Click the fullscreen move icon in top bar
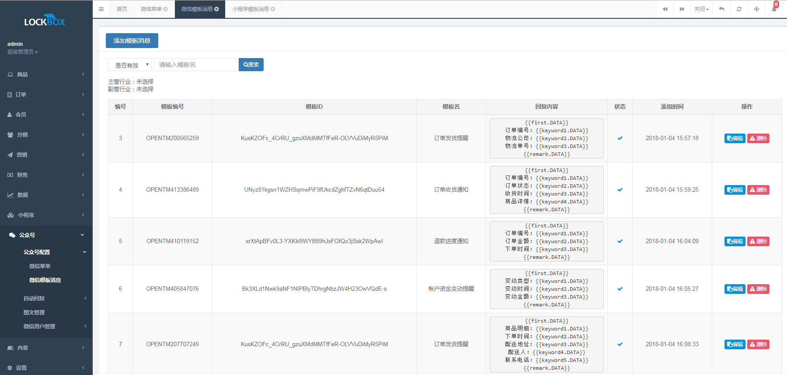Viewport: 787px width, 375px height. (x=756, y=9)
